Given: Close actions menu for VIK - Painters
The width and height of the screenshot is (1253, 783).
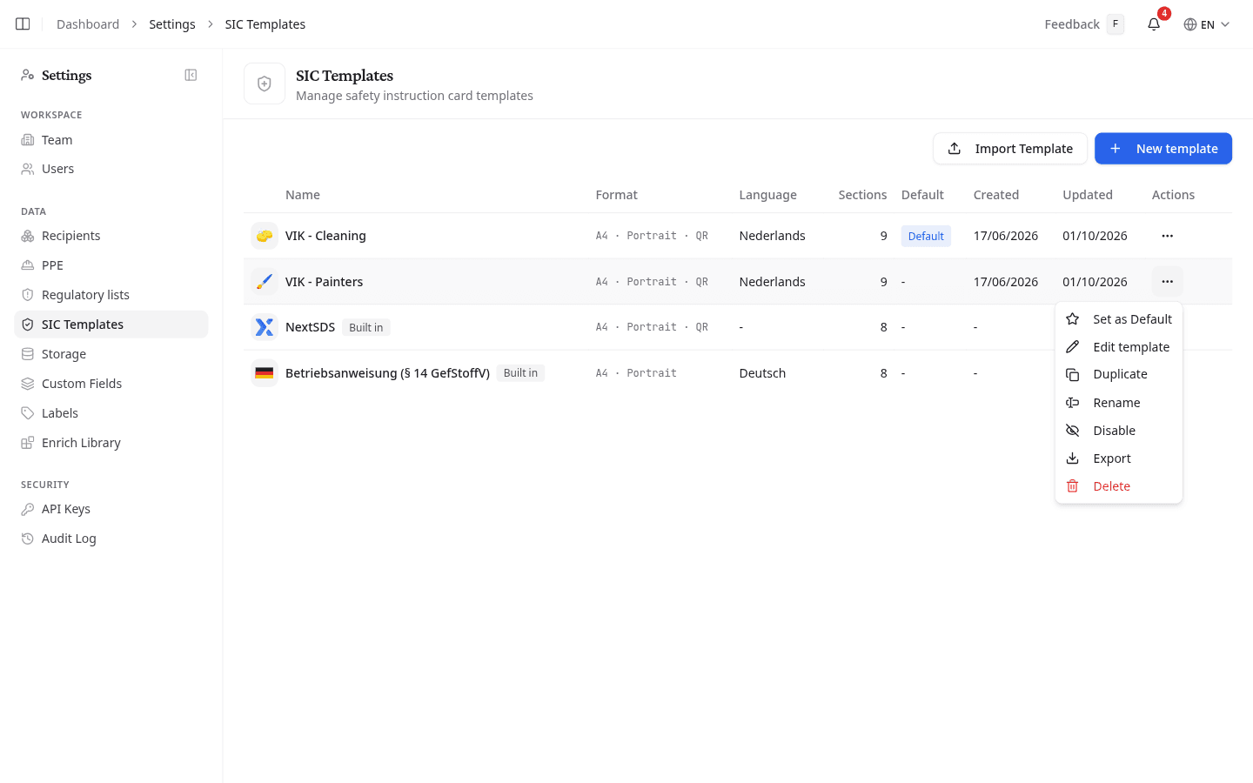Looking at the screenshot, I should click(x=1168, y=282).
